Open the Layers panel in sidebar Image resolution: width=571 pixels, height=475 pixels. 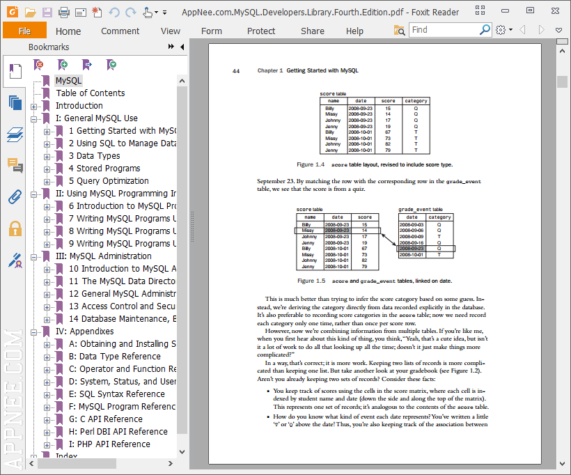(x=15, y=135)
